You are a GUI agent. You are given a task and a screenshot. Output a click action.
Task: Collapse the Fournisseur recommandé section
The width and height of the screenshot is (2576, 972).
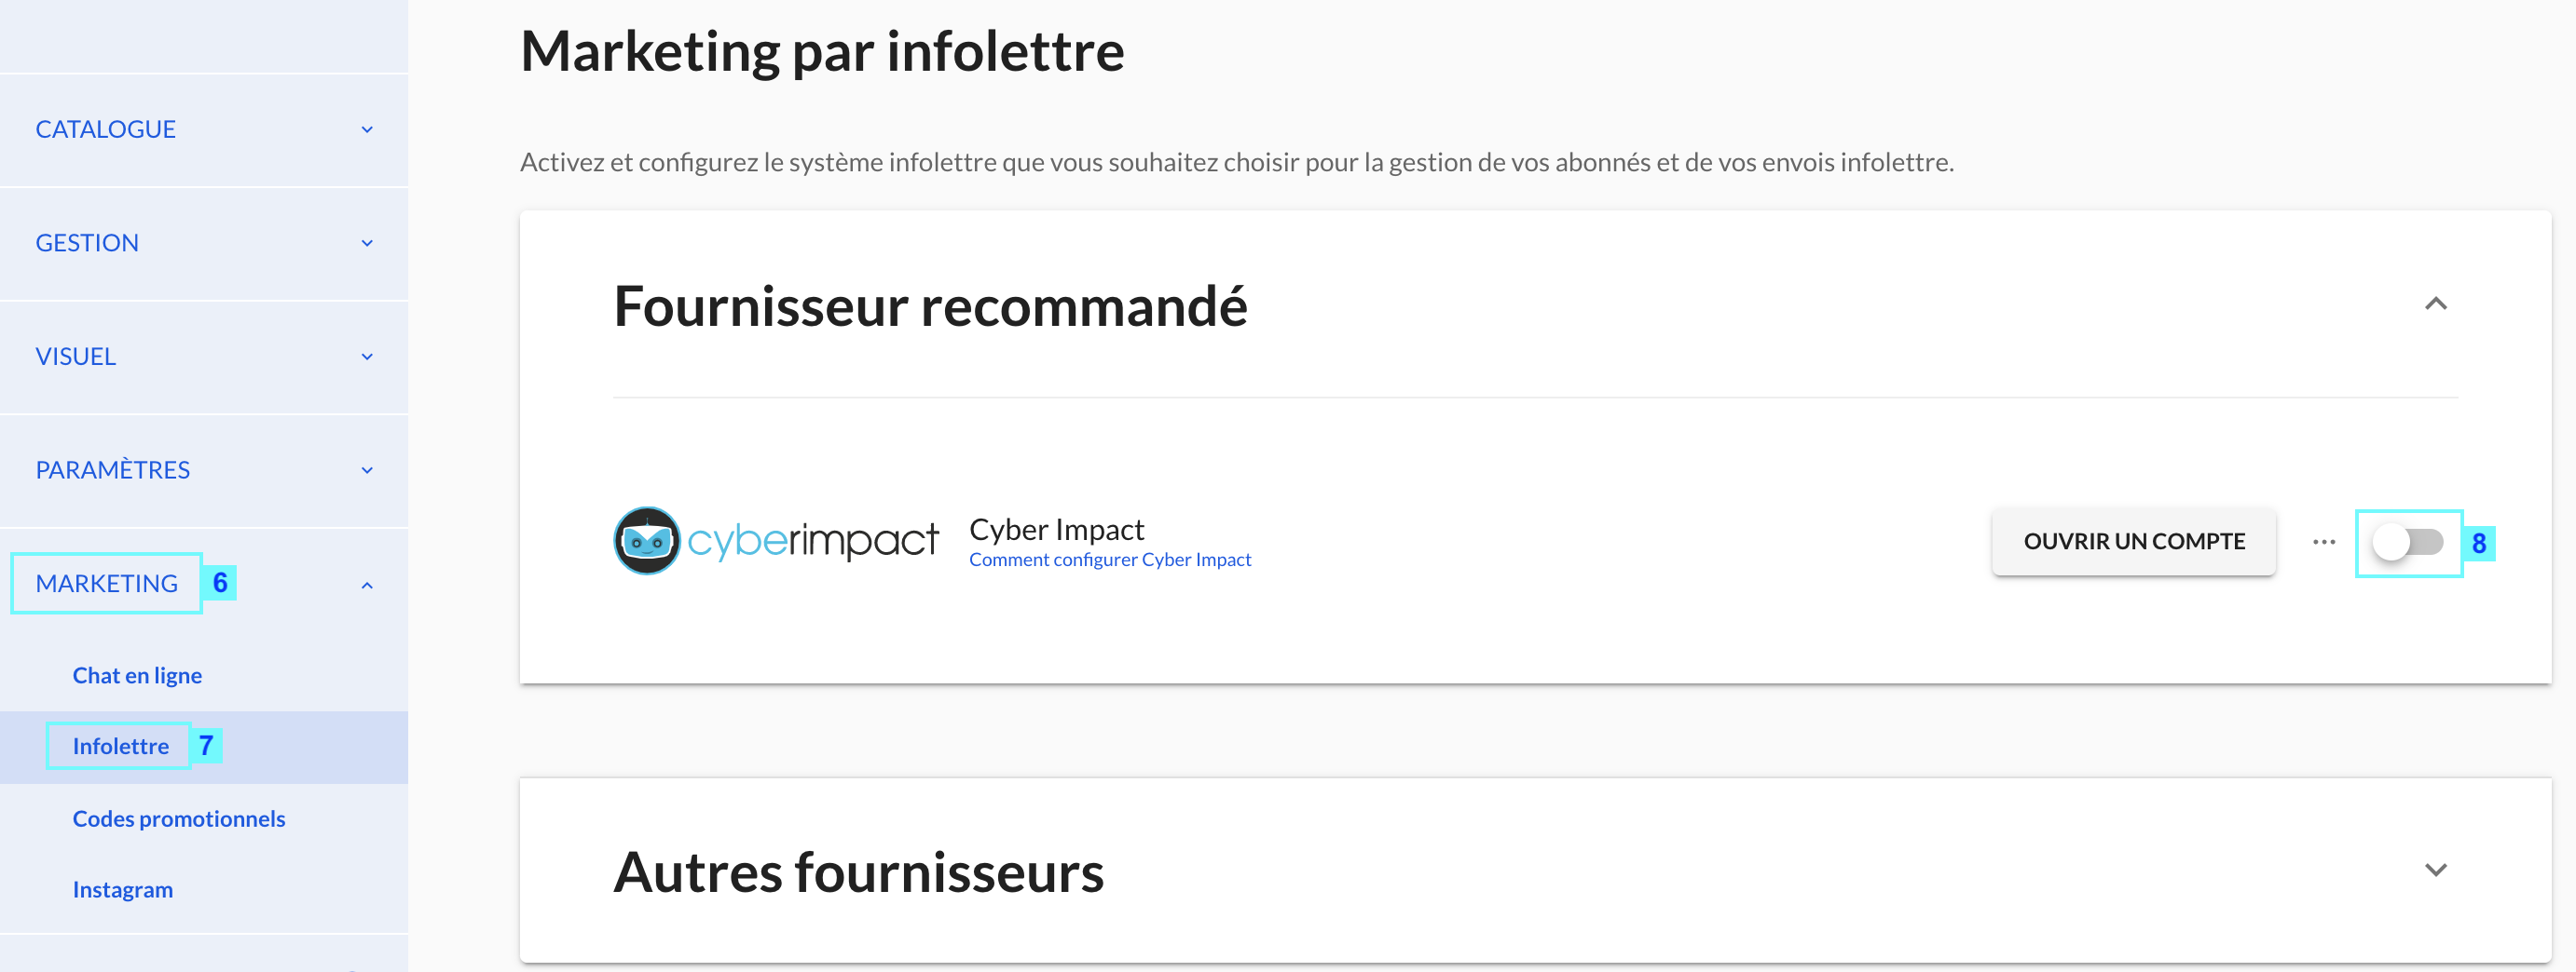[x=2436, y=304]
